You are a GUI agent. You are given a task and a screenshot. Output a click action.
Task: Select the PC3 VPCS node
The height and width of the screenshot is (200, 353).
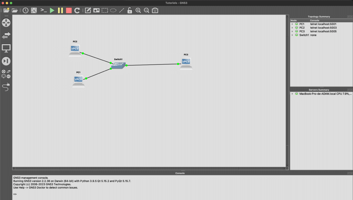pyautogui.click(x=186, y=64)
